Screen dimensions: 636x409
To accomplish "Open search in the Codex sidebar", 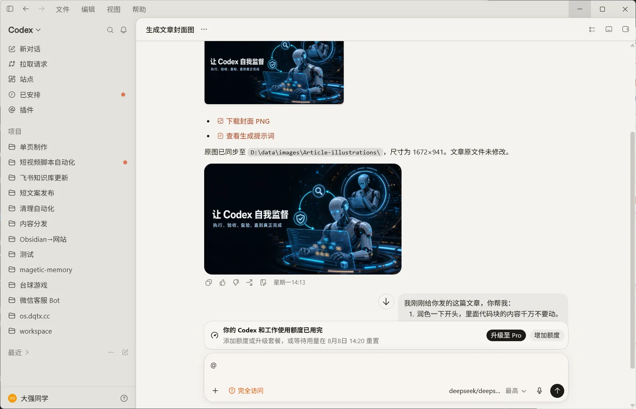I will pos(110,30).
